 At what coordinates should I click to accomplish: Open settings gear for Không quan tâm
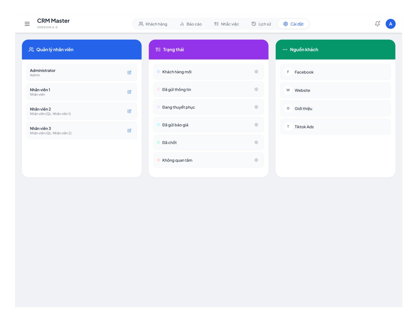click(x=256, y=160)
